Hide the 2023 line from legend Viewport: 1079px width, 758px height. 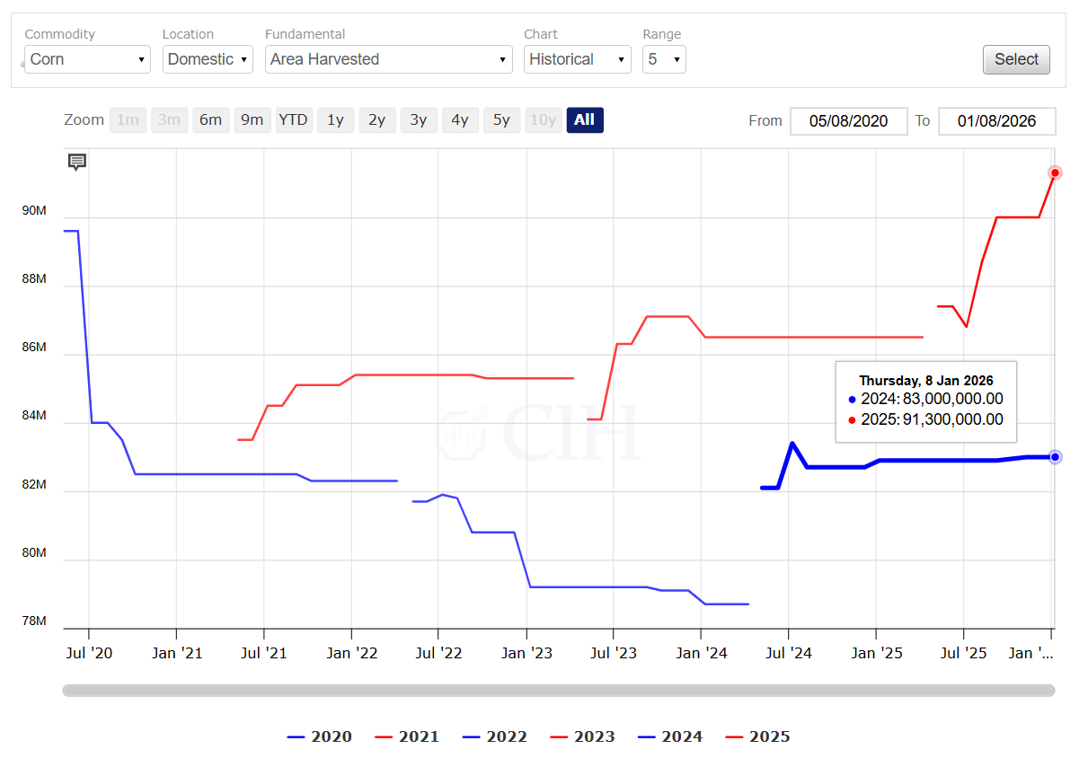point(582,737)
